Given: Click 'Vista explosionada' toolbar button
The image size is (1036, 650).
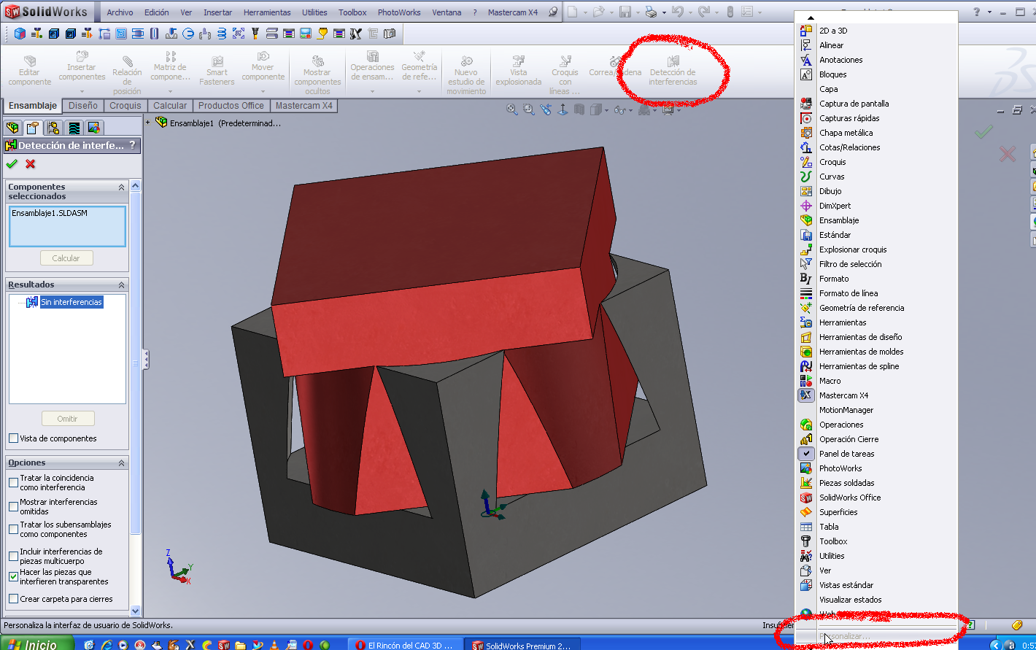Looking at the screenshot, I should [519, 69].
